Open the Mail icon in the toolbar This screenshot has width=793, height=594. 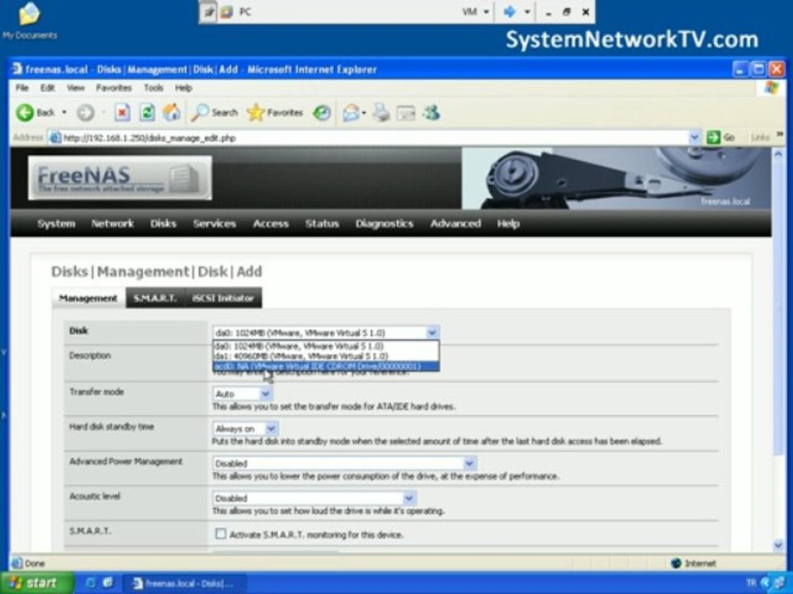click(x=351, y=113)
